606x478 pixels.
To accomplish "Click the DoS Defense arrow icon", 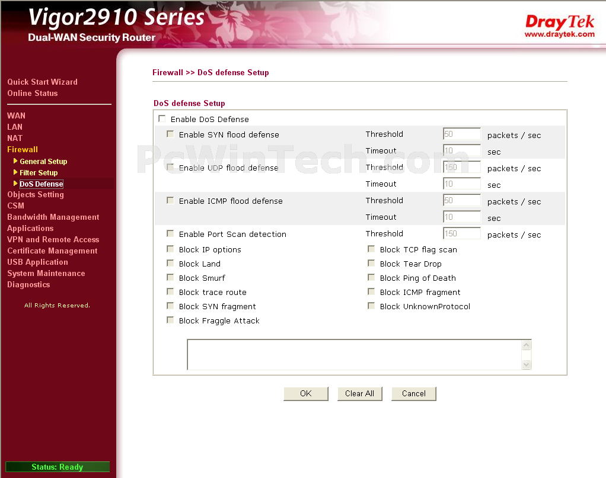I will coord(15,183).
